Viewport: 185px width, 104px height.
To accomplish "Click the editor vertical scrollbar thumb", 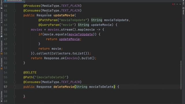I will pos(181,75).
